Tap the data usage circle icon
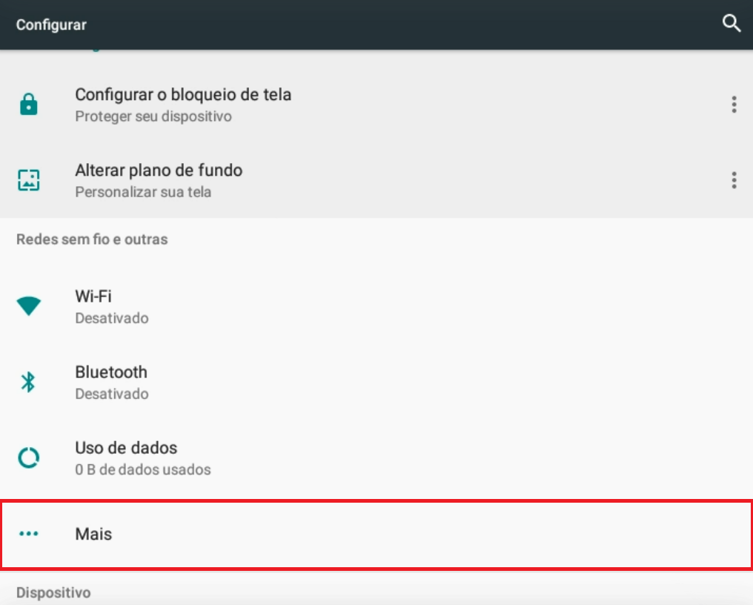 (29, 457)
